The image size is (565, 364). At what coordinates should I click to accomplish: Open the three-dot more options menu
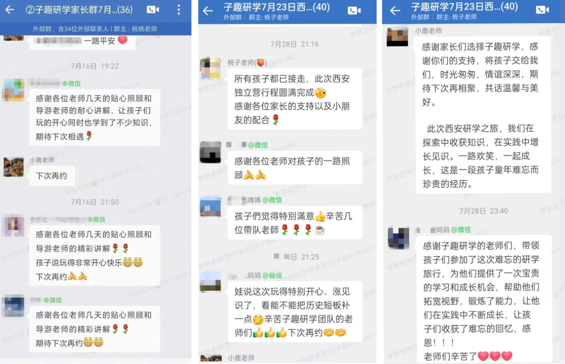point(179,10)
